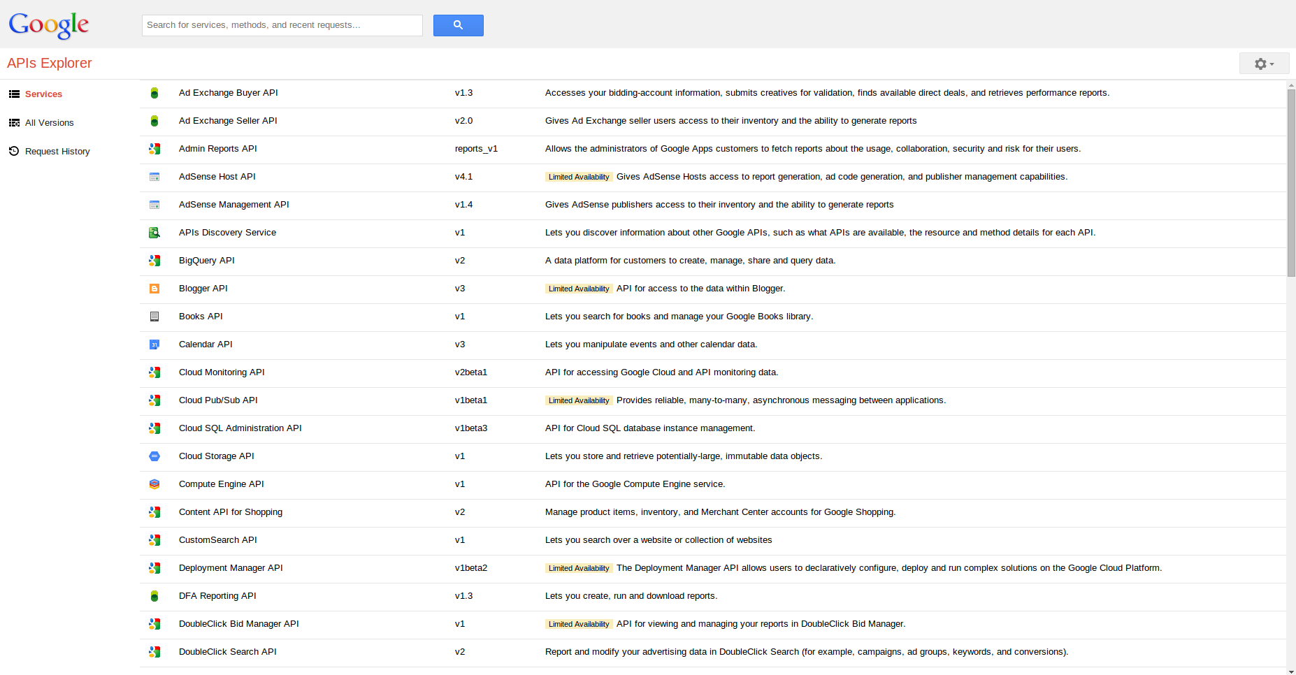Click the Blogger API orange icon
This screenshot has width=1296, height=675.
click(x=154, y=289)
